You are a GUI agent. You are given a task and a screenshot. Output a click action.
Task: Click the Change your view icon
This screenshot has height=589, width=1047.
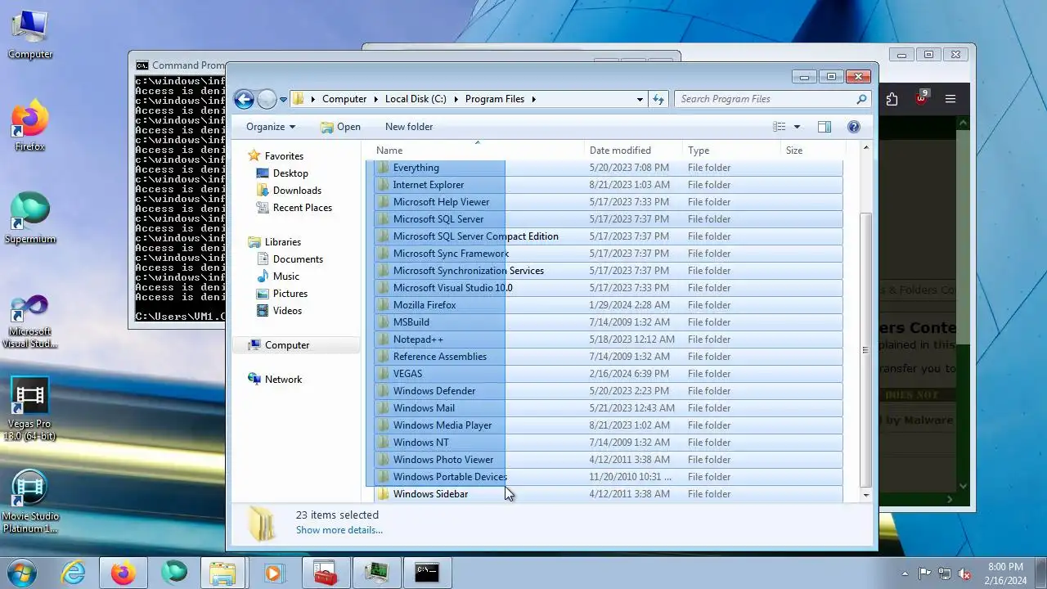tap(780, 127)
